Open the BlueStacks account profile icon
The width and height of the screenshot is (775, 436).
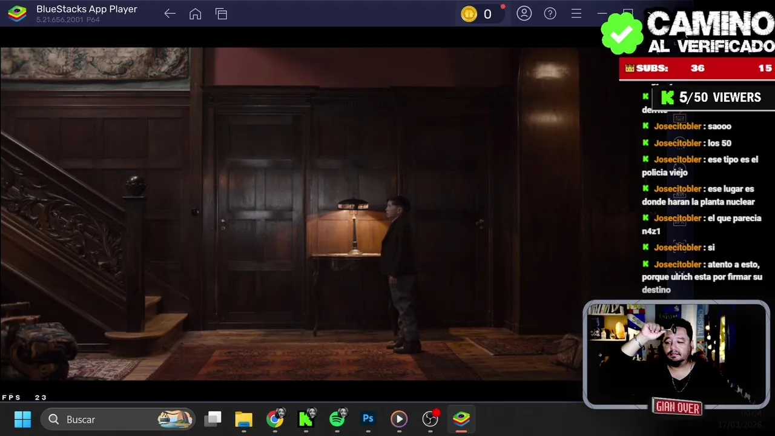tap(524, 13)
